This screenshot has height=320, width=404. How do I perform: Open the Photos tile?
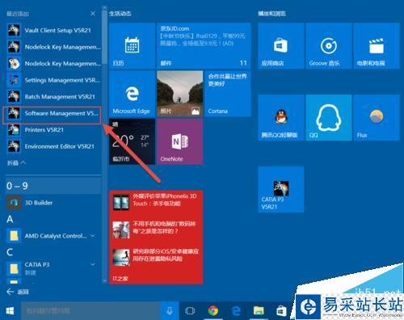(180, 94)
